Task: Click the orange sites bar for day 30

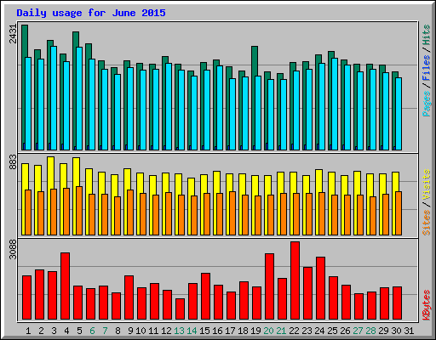Action: pos(399,213)
